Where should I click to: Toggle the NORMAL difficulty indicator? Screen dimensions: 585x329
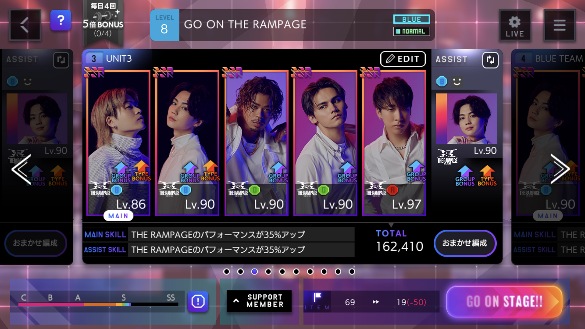click(x=411, y=32)
